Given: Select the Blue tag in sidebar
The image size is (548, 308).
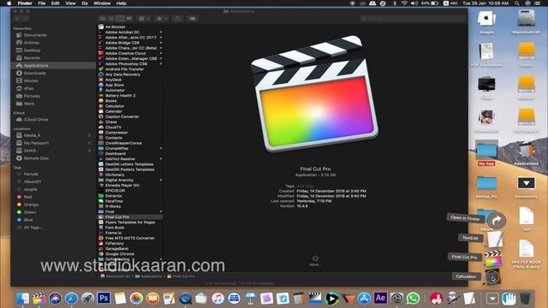Looking at the screenshot, I should pyautogui.click(x=28, y=220).
